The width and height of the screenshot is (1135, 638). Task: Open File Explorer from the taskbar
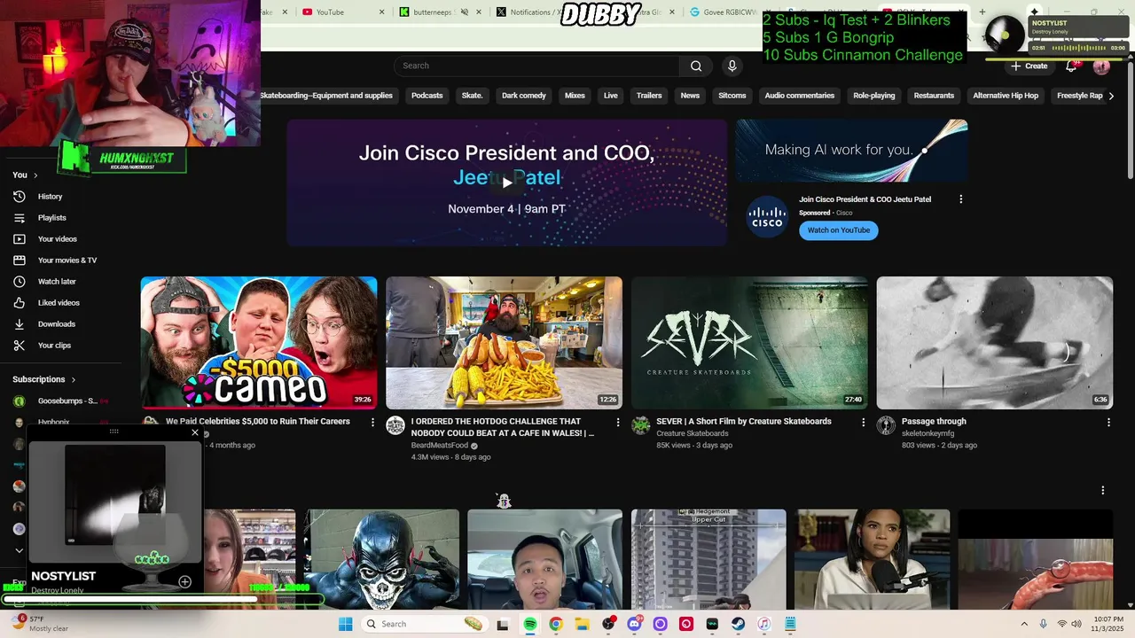pyautogui.click(x=582, y=624)
